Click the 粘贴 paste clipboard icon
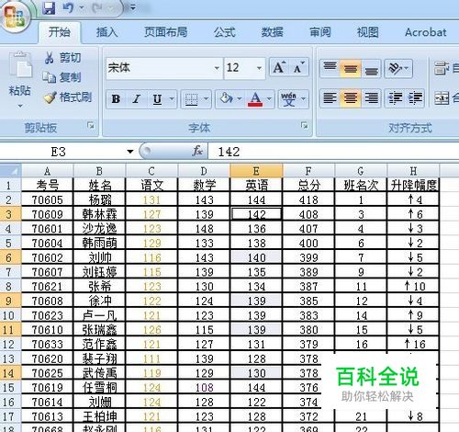459x432 pixels. [20, 65]
